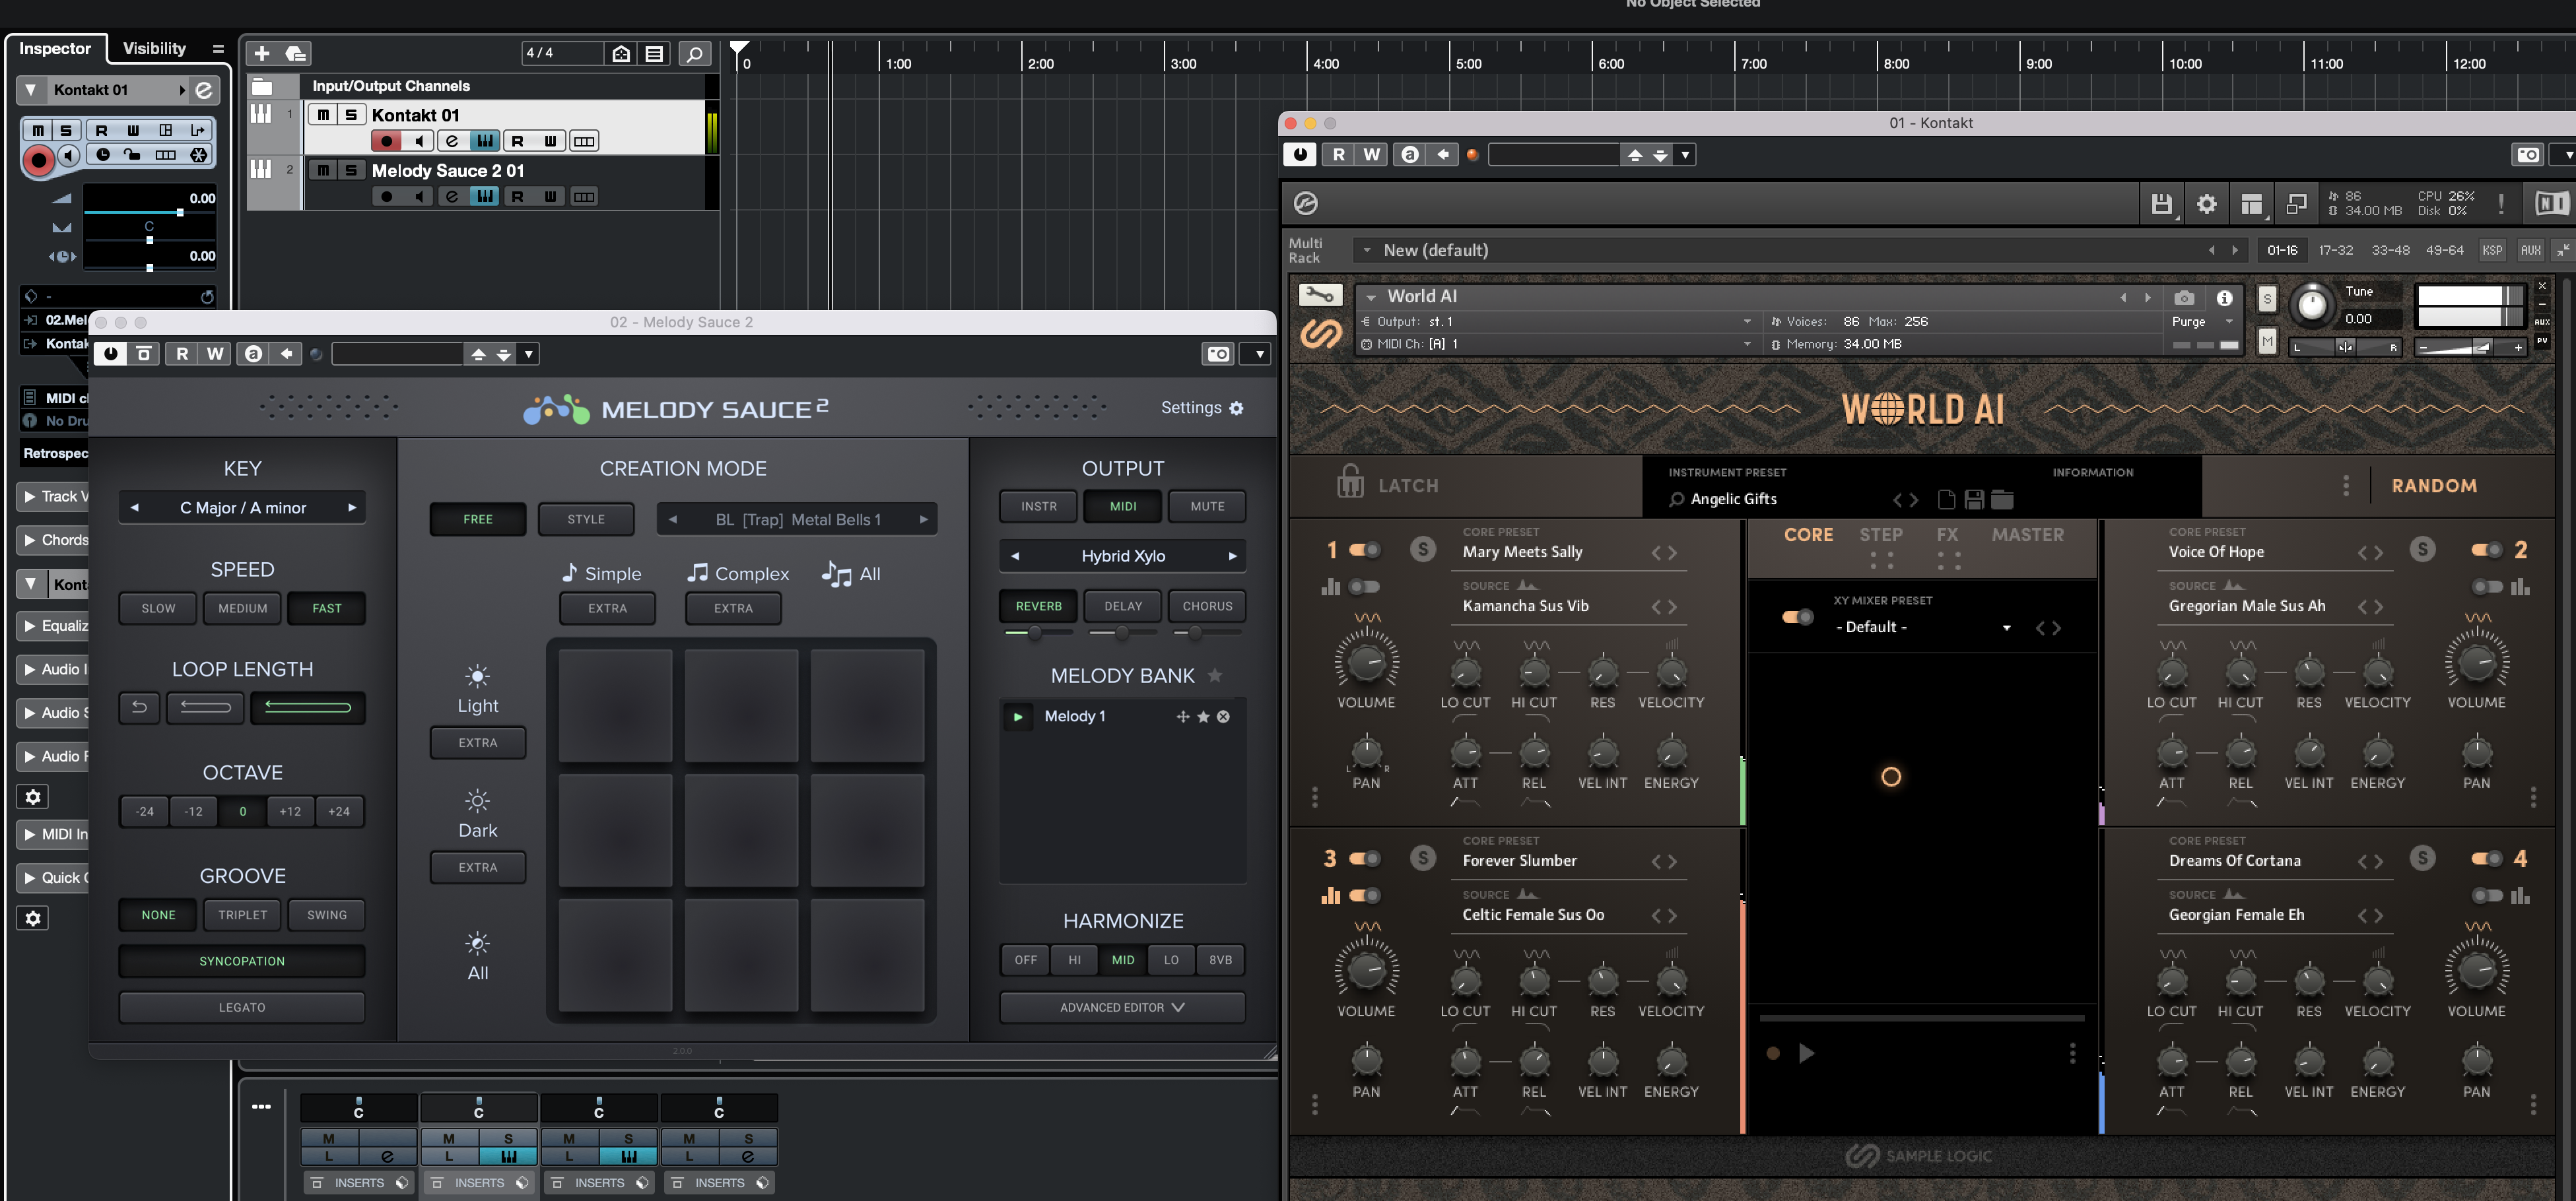Set harmonize to 8VB

click(x=1220, y=960)
